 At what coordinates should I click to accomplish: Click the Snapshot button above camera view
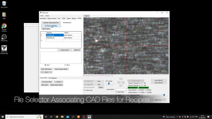coord(87,16)
